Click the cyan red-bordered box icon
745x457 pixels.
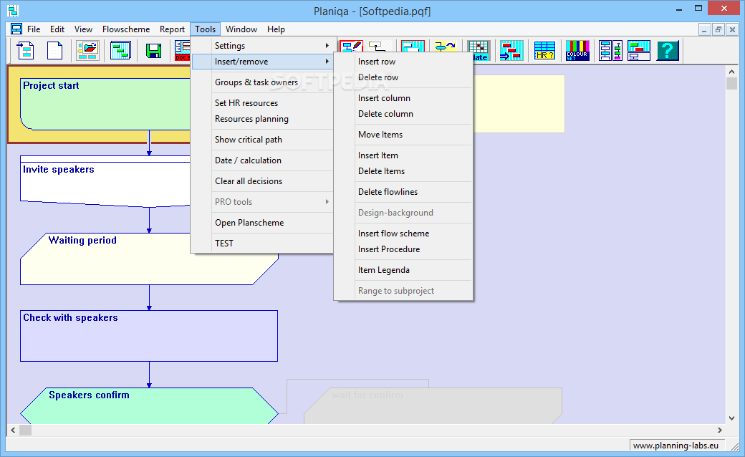[x=413, y=46]
